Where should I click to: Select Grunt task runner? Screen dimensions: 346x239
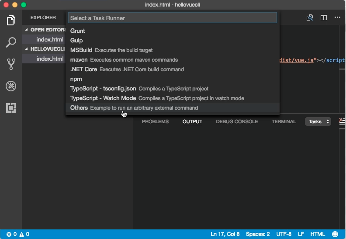pyautogui.click(x=173, y=31)
